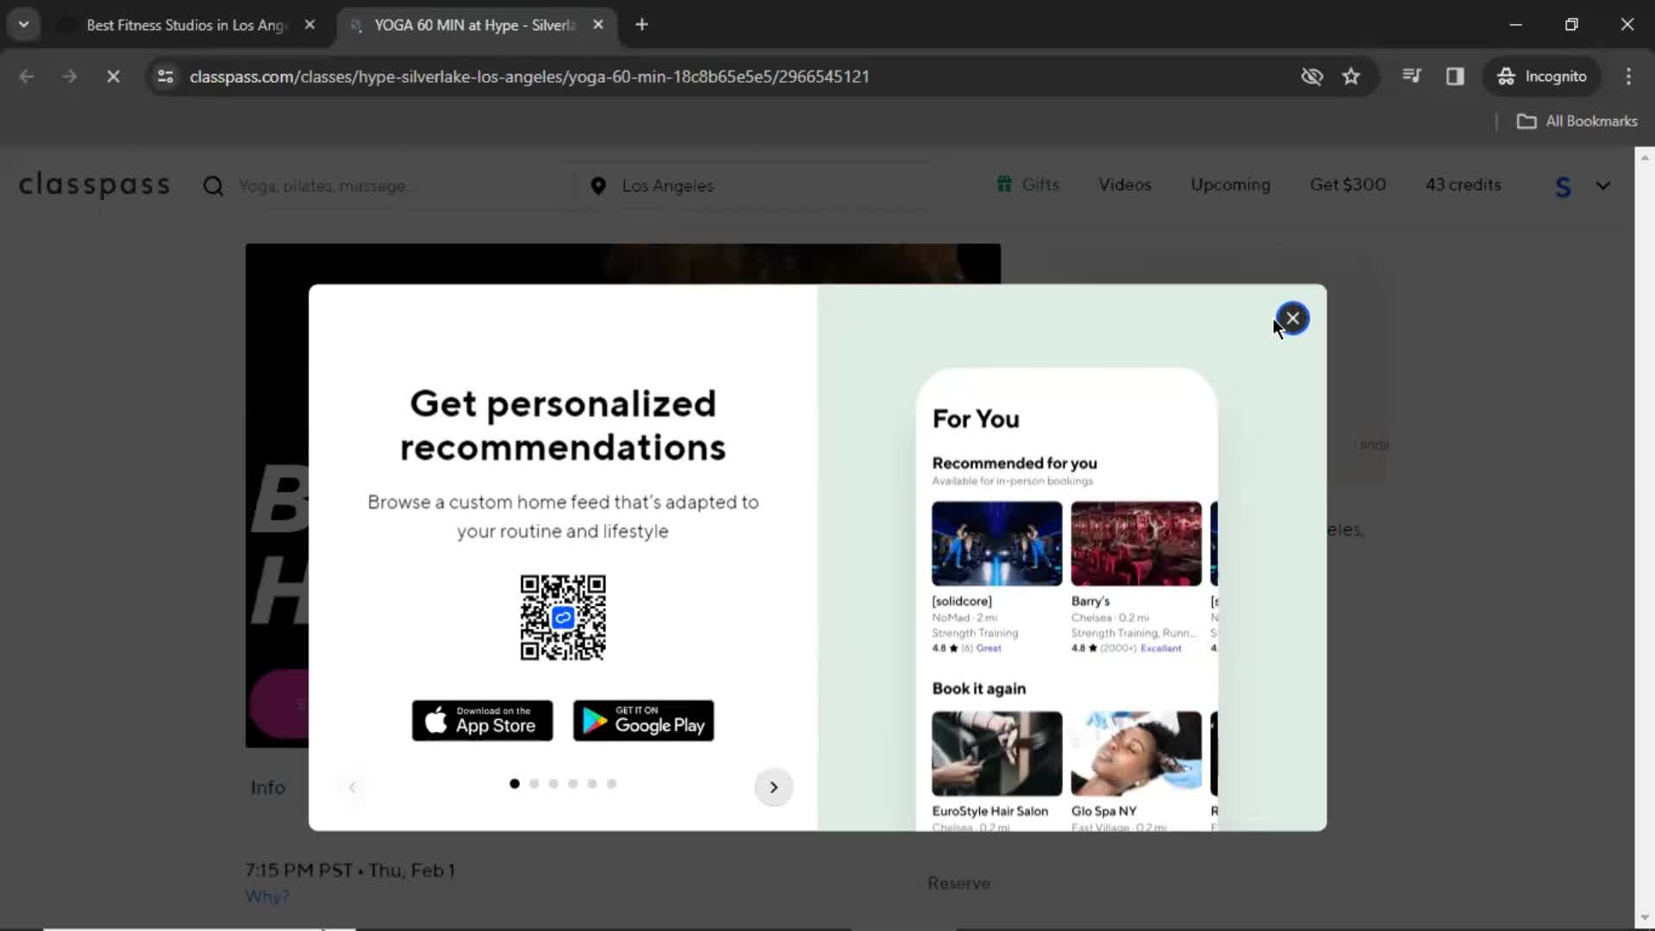Go forward to next page

[x=69, y=77]
